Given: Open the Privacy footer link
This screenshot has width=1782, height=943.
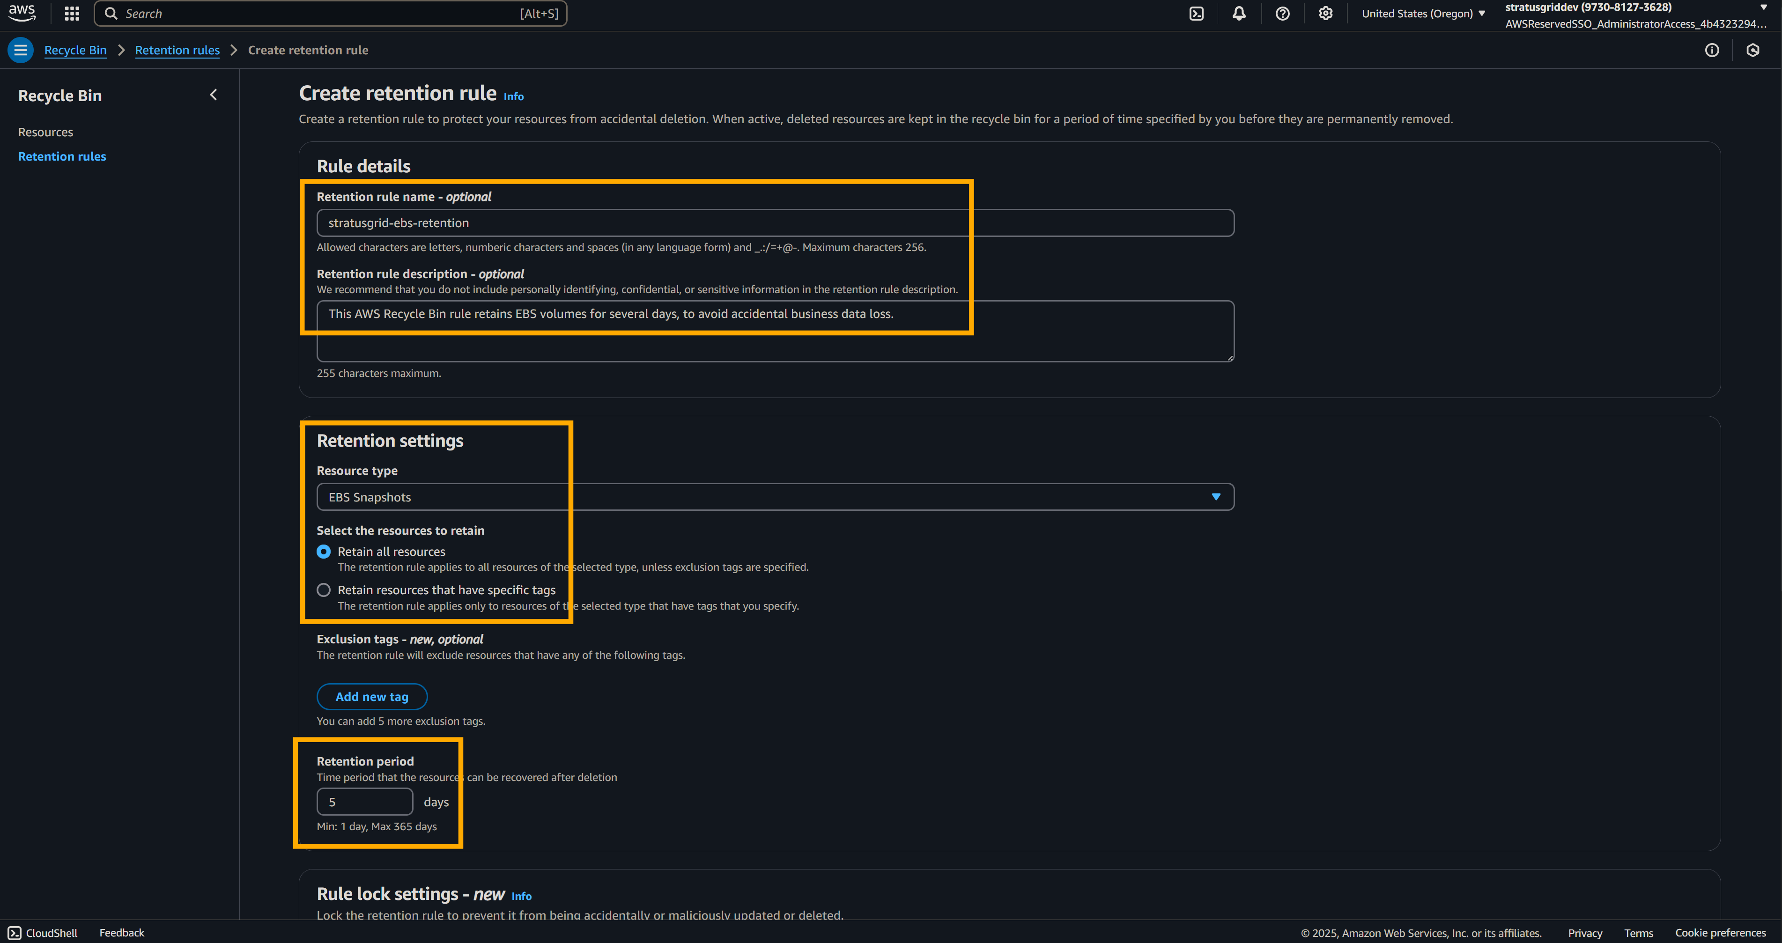Looking at the screenshot, I should coord(1585,933).
